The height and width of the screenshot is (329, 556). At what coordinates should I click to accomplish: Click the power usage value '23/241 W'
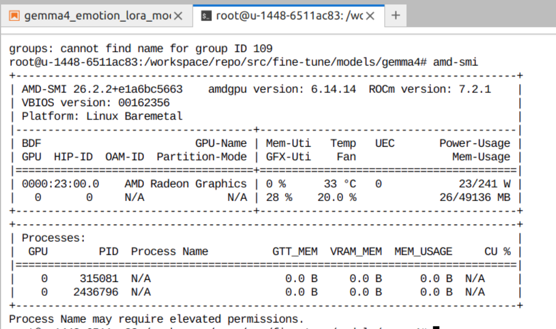[x=484, y=184]
